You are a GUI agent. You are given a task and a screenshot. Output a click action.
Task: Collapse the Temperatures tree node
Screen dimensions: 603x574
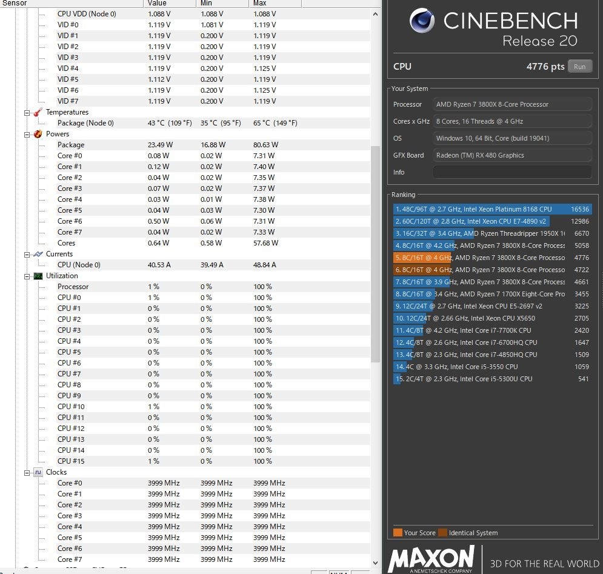point(27,113)
